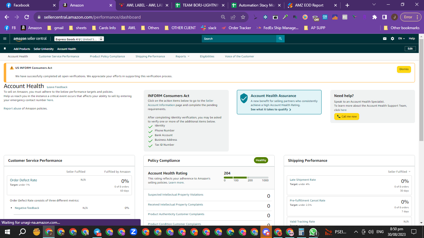Open the Windows Start menu

point(7,232)
